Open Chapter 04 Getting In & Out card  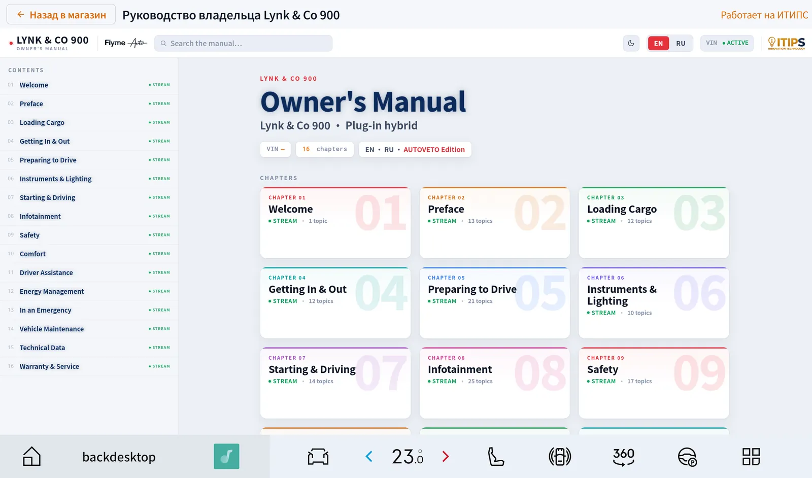[x=335, y=303]
